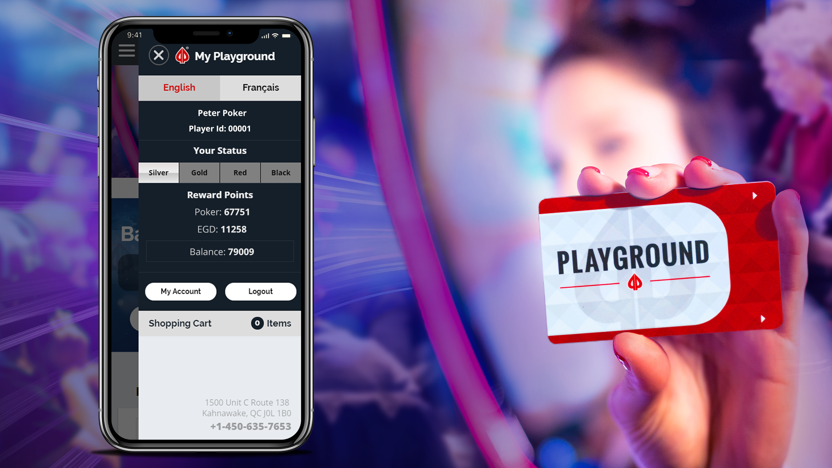The image size is (832, 468).
Task: Tap the close X icon
Action: click(x=158, y=55)
